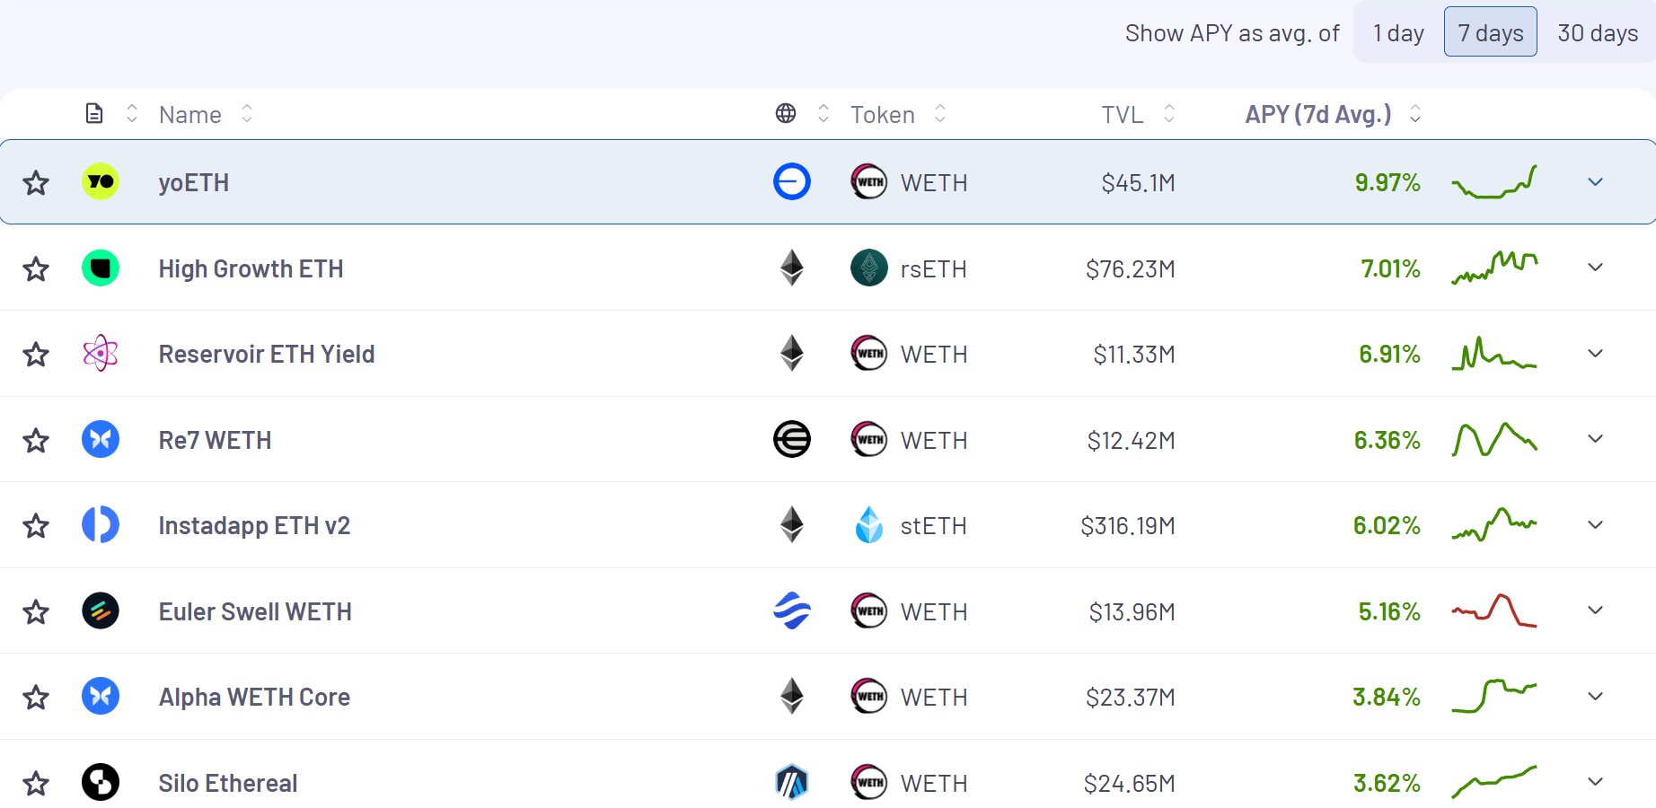1656x808 pixels.
Task: Click the Instadapp ETH v2 logo icon
Action: click(x=101, y=525)
